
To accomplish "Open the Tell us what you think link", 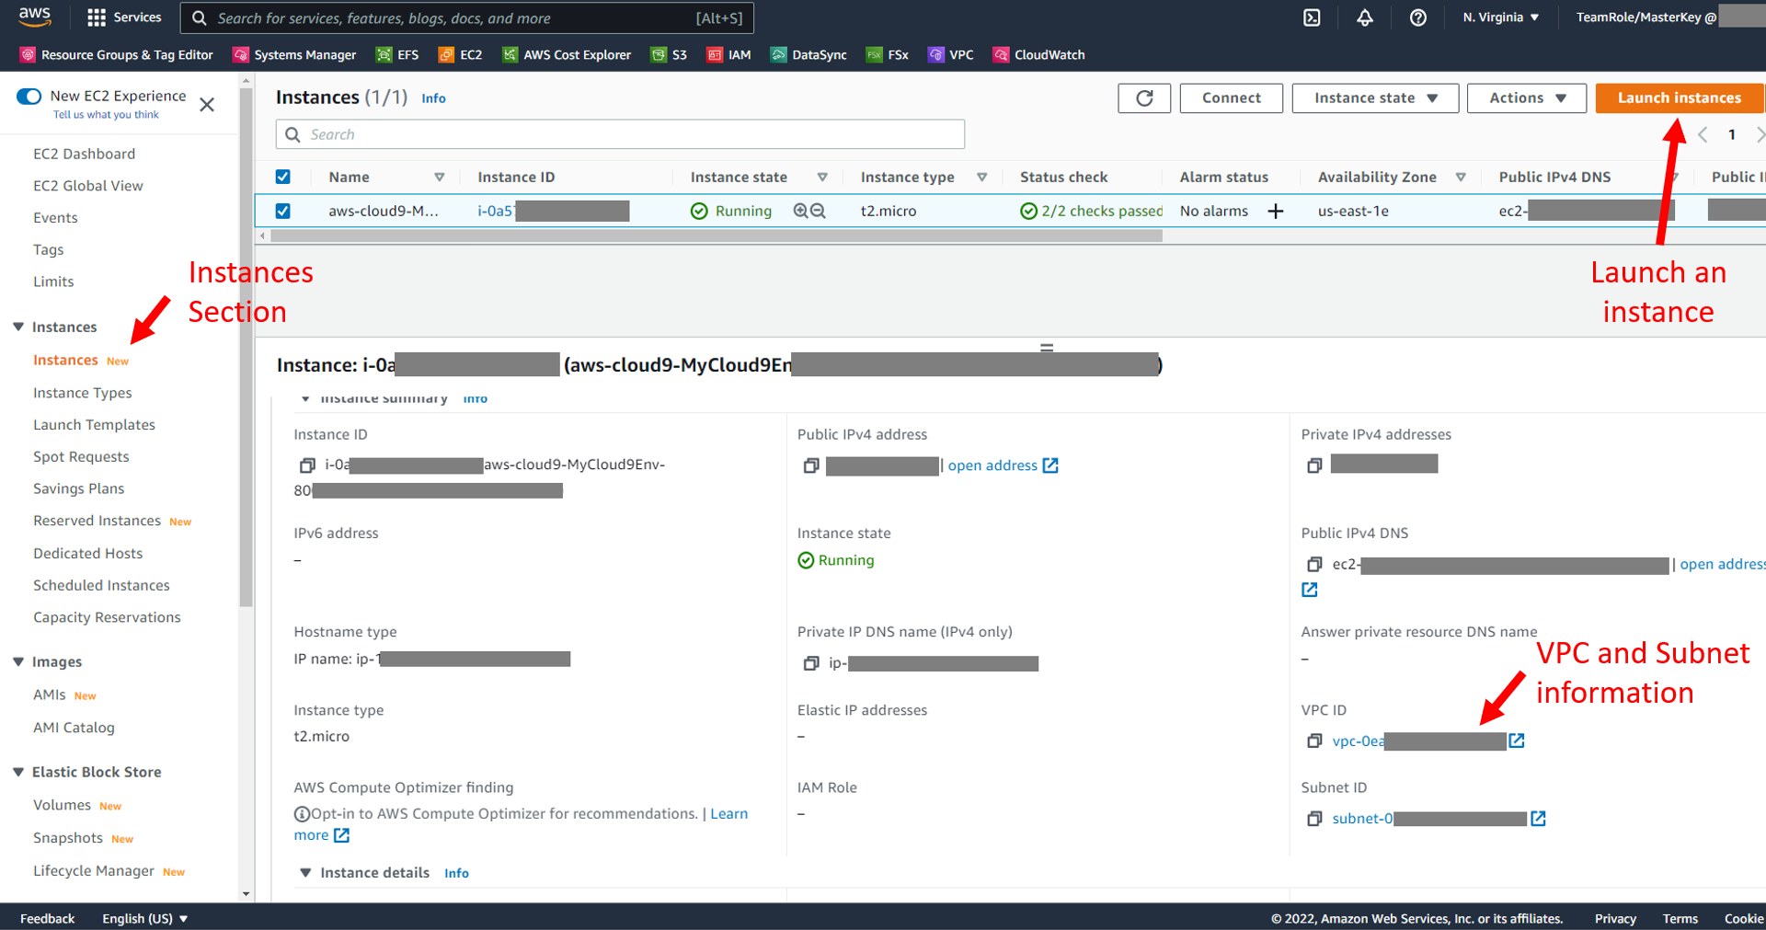I will click(x=106, y=115).
